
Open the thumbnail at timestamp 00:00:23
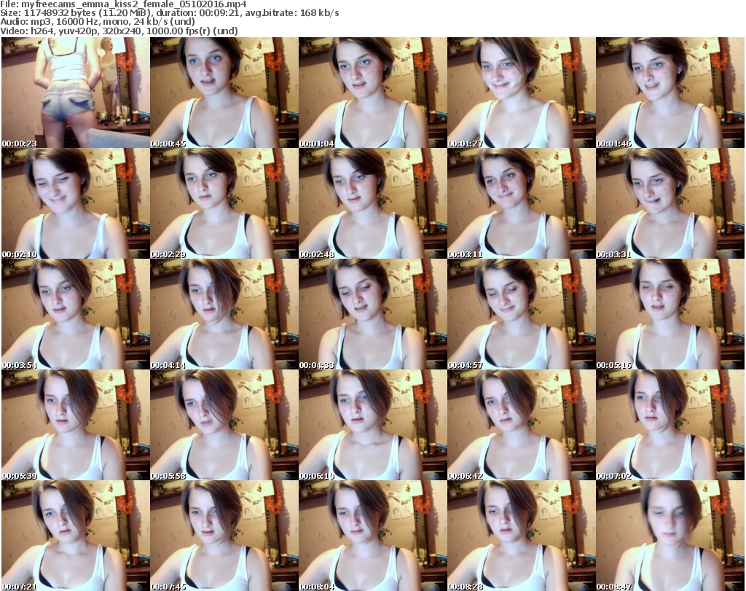[75, 93]
